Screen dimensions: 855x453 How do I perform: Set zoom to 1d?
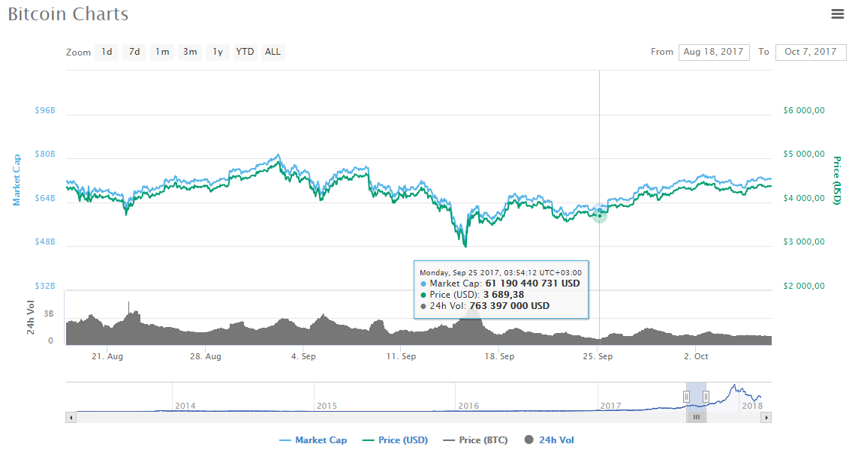point(107,52)
